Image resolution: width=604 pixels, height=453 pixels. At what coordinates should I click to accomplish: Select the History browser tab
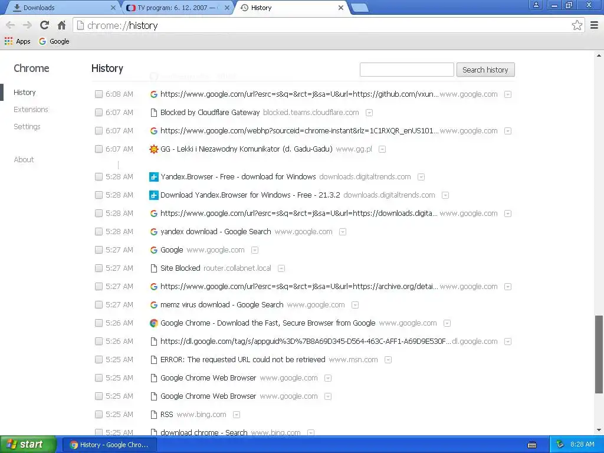pyautogui.click(x=291, y=8)
